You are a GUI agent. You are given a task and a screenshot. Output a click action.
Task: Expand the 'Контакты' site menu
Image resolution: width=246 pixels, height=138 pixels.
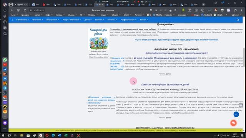click(112, 20)
